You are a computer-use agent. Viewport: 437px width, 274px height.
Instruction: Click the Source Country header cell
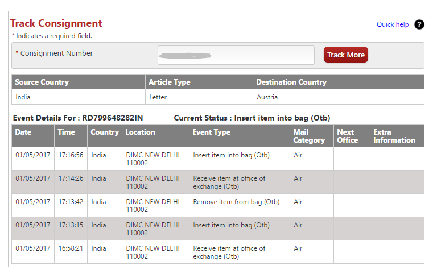(42, 82)
